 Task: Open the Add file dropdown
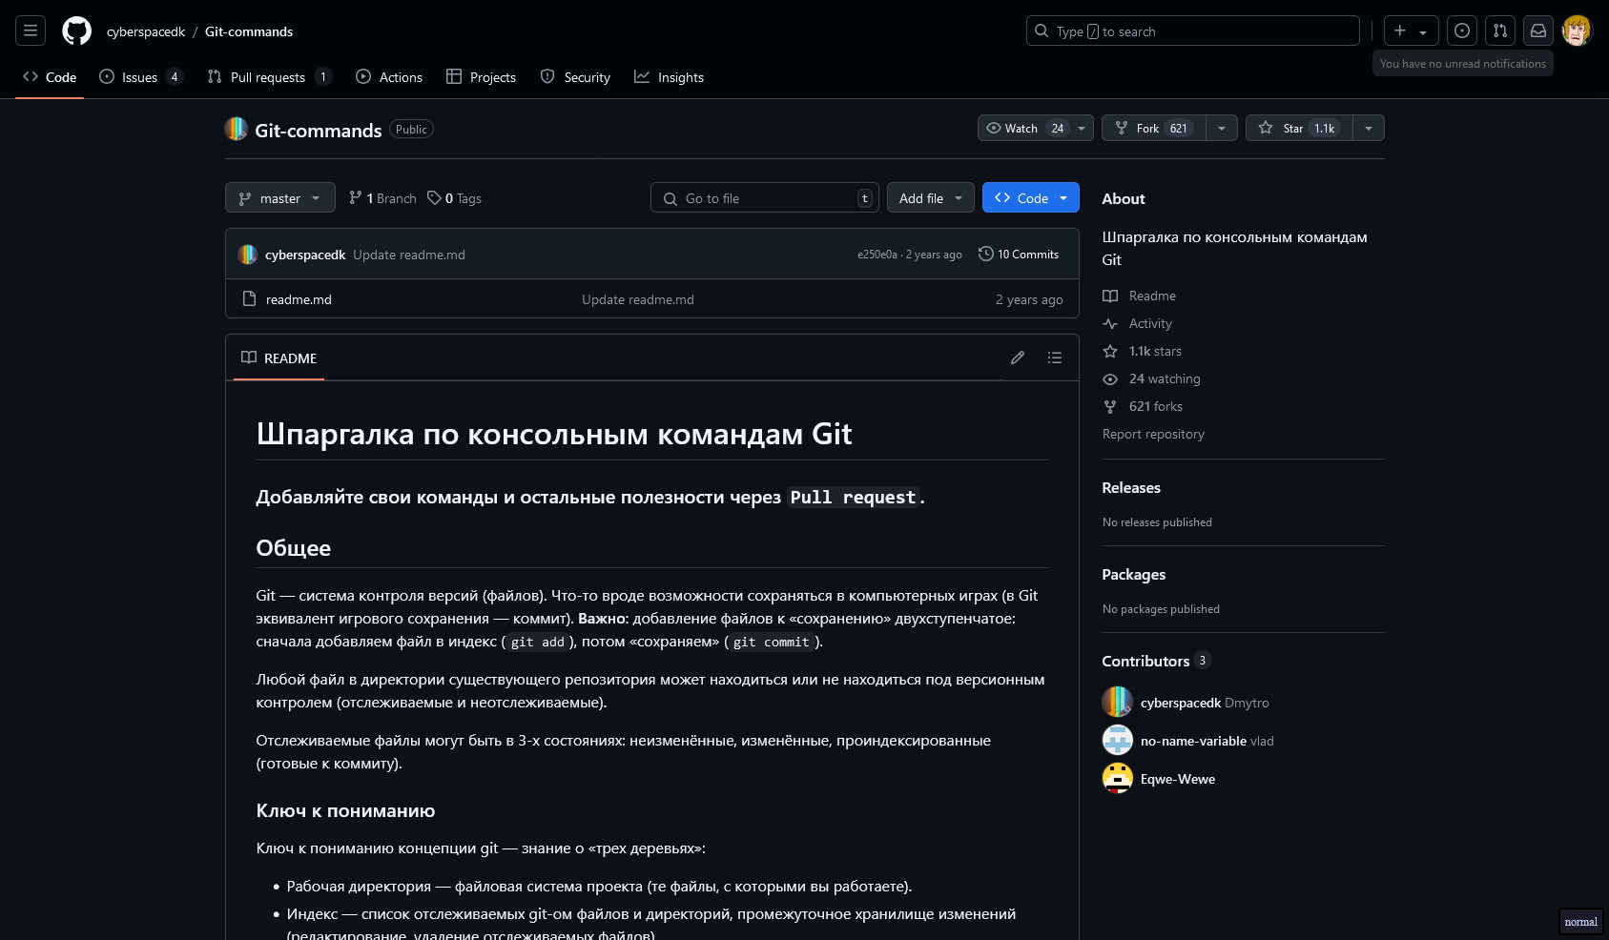[931, 197]
